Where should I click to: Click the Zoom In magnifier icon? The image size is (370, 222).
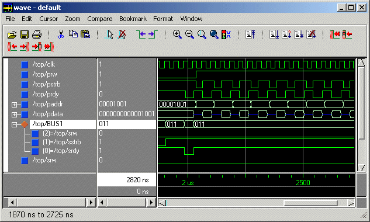click(x=177, y=34)
